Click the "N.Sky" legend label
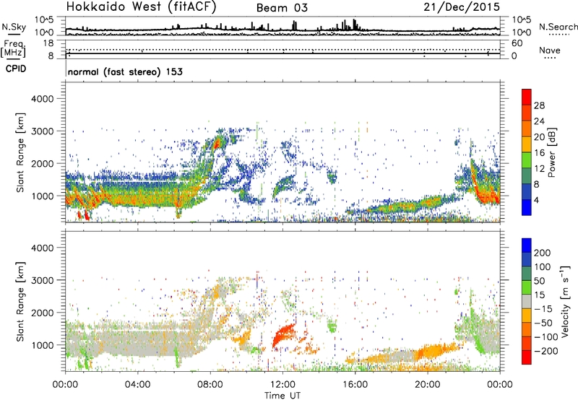578x400 pixels. click(x=14, y=27)
